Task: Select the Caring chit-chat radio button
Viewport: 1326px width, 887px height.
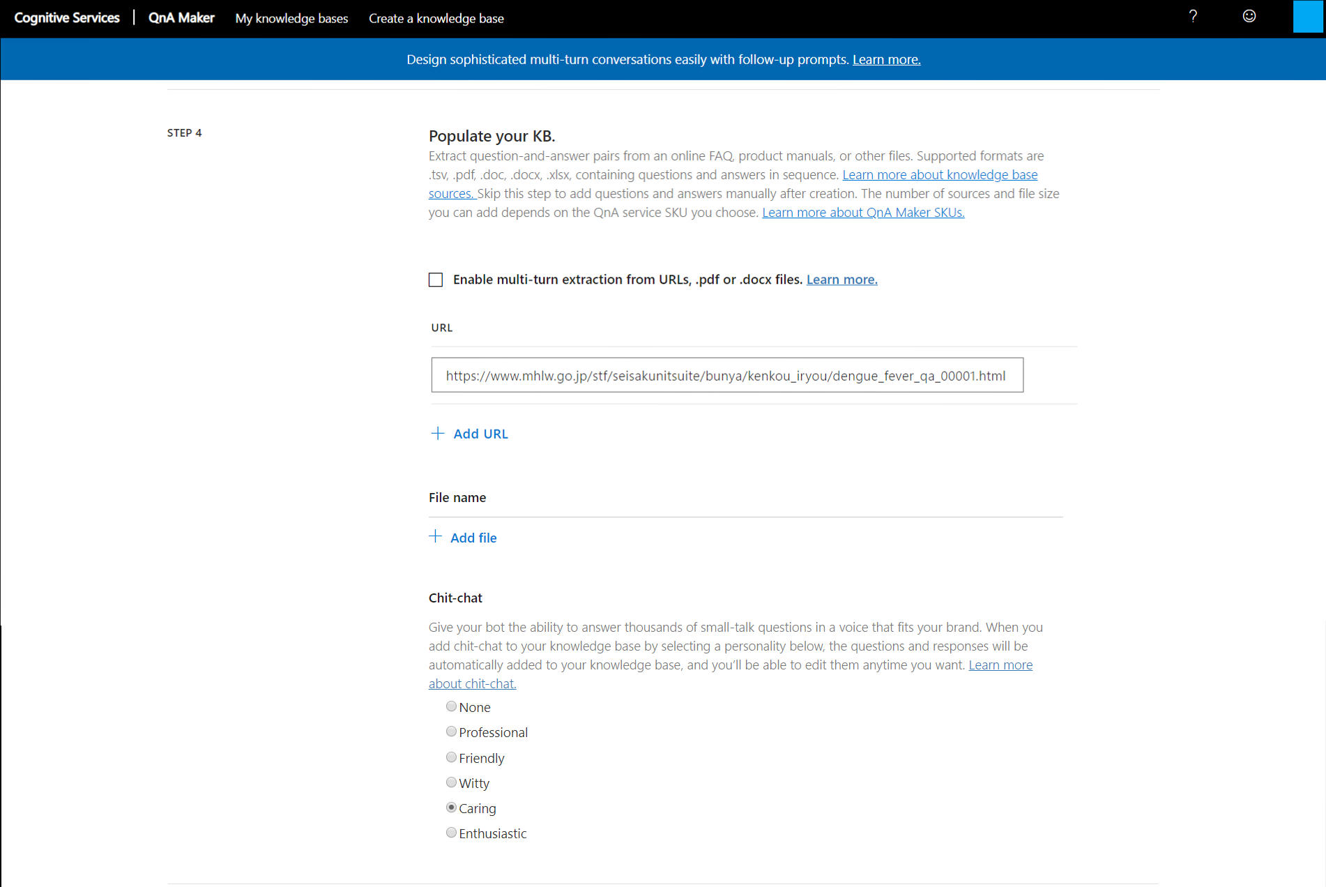Action: point(451,808)
